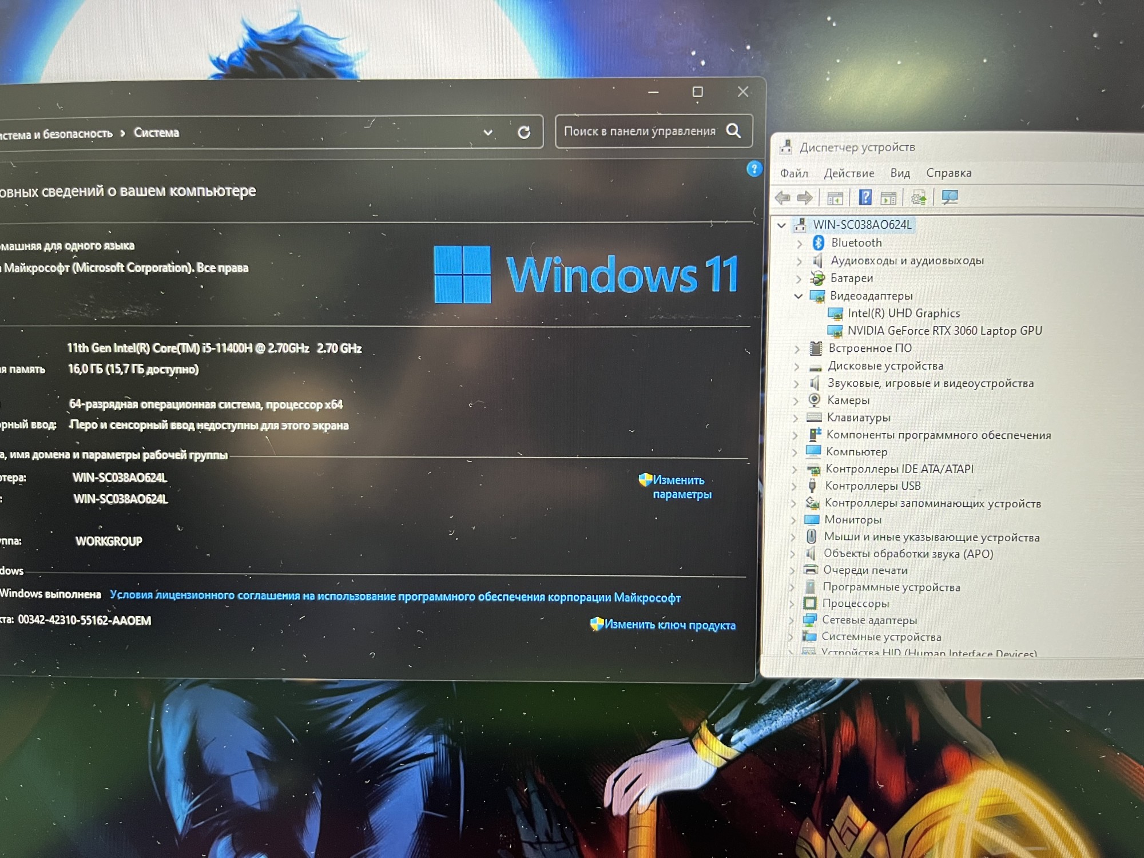Open address bar history dropdown arrow
This screenshot has height=858, width=1144.
(488, 133)
